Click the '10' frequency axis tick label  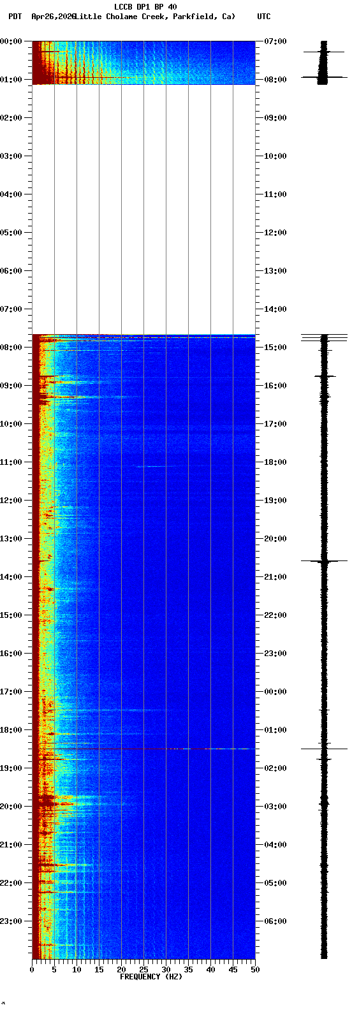(77, 970)
